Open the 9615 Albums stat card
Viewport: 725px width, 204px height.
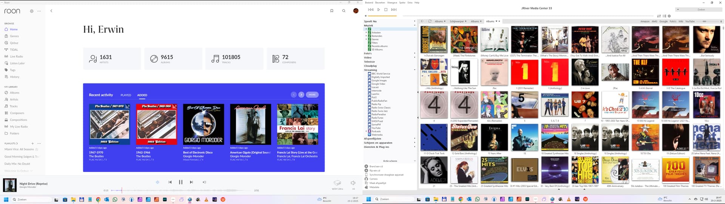tap(173, 58)
